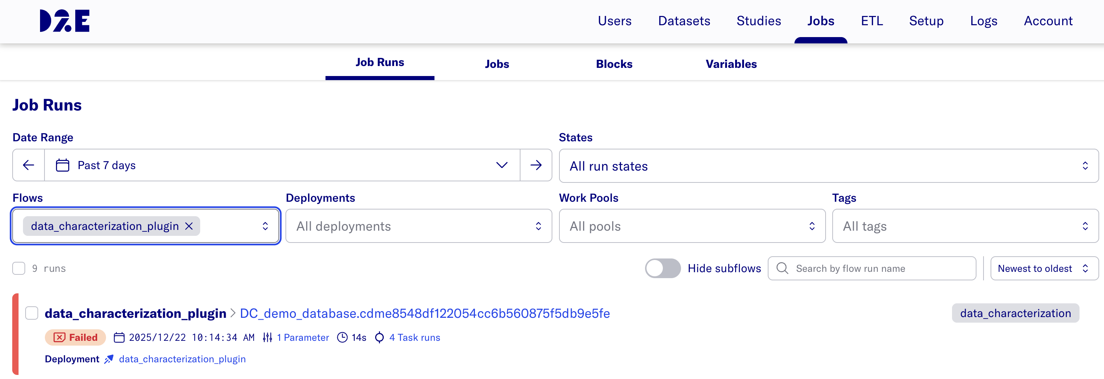
Task: Open the Datasets menu item
Action: (684, 20)
